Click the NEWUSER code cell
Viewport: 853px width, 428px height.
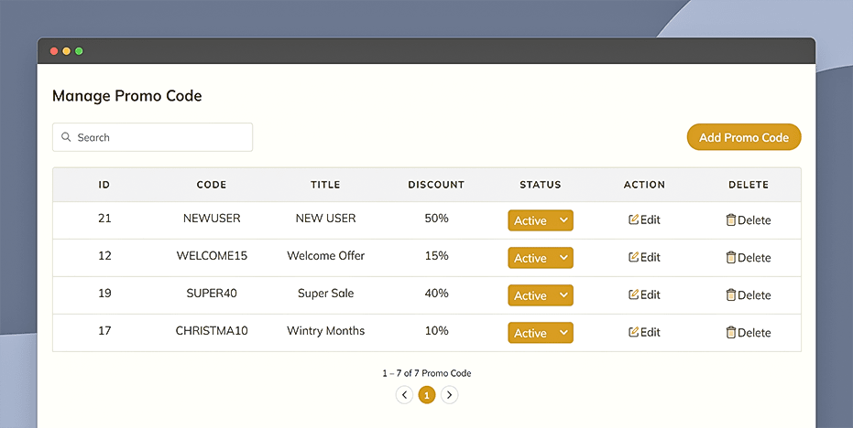212,219
